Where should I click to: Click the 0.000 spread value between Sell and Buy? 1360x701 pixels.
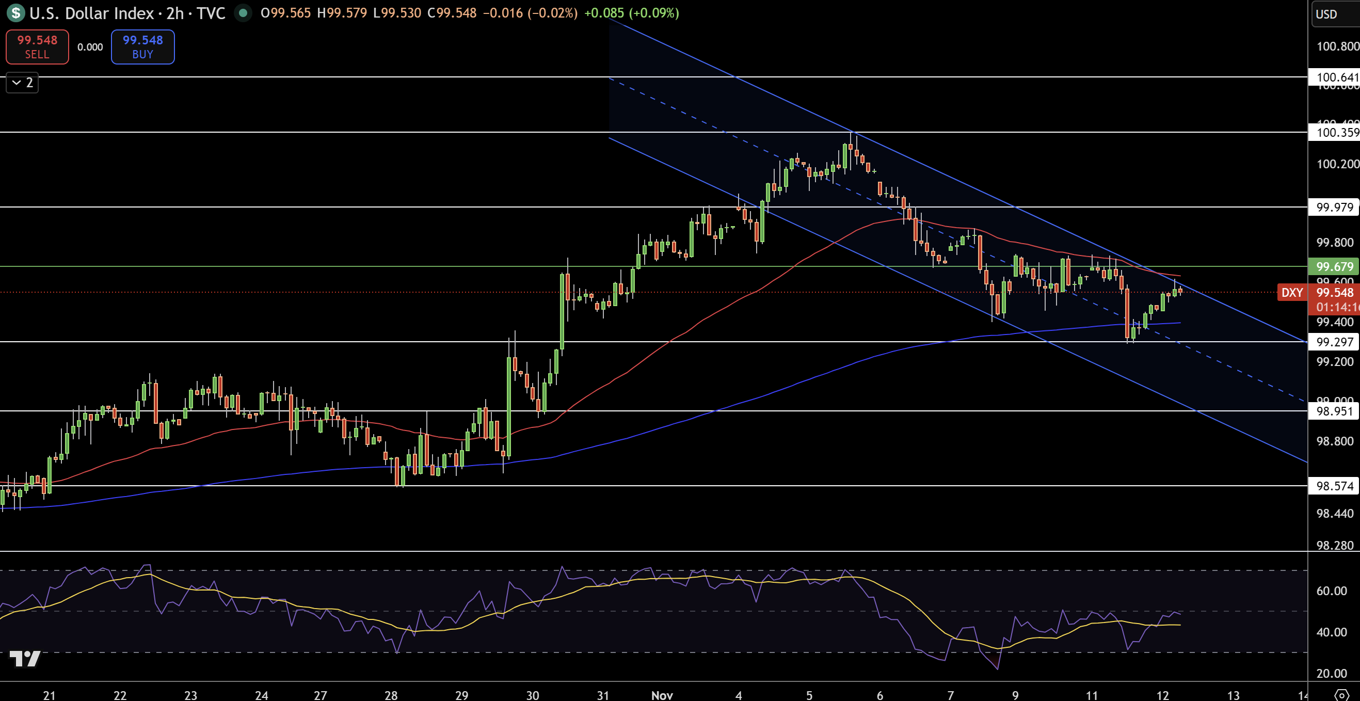(90, 46)
